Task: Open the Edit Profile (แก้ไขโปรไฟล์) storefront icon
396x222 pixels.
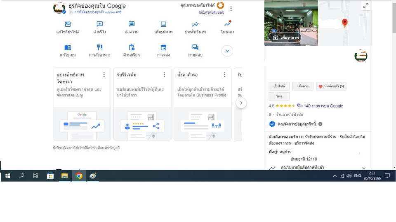Action: [68, 24]
